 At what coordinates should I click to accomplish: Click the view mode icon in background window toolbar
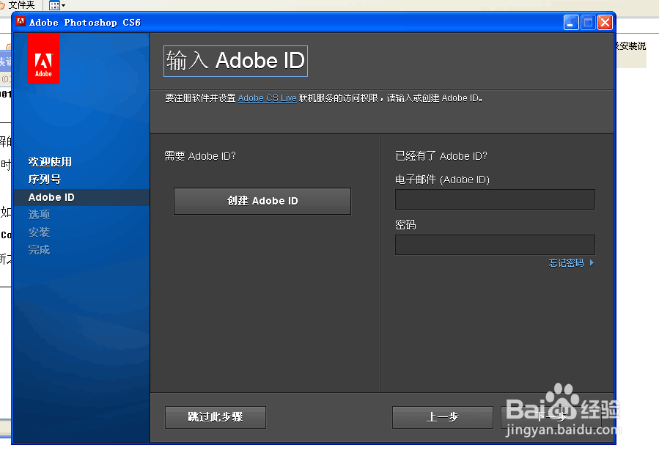[x=55, y=5]
